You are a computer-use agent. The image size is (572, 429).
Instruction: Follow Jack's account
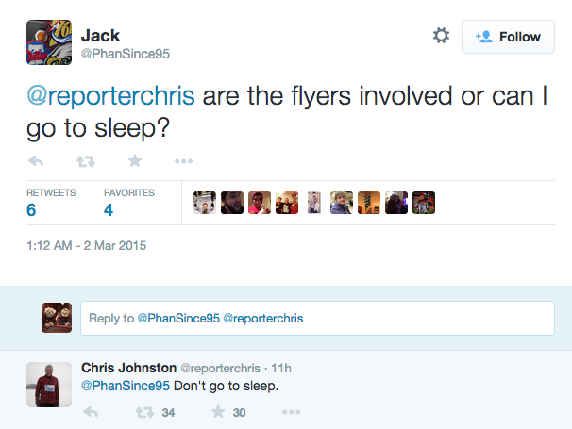508,37
